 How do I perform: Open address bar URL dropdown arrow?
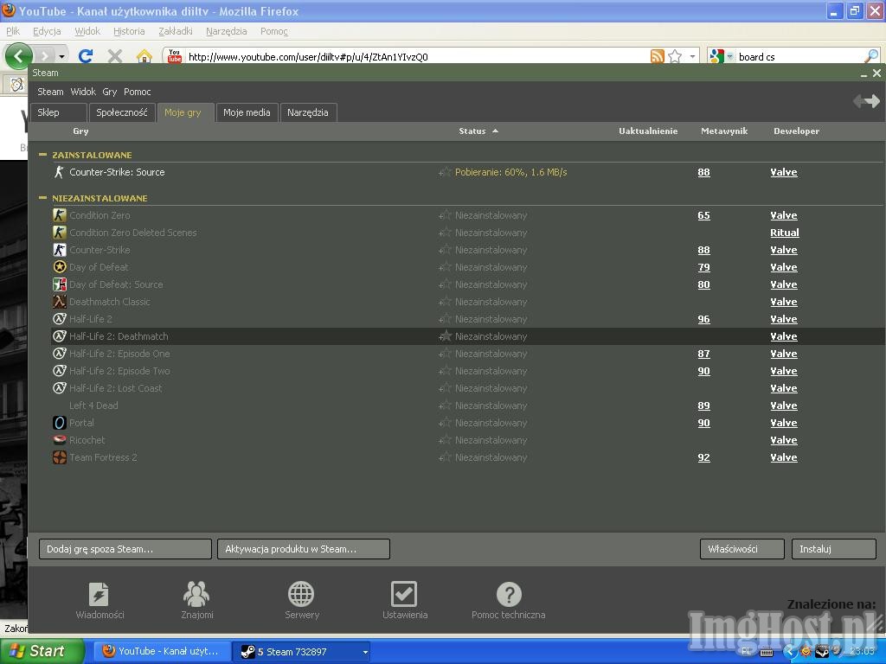pyautogui.click(x=692, y=56)
